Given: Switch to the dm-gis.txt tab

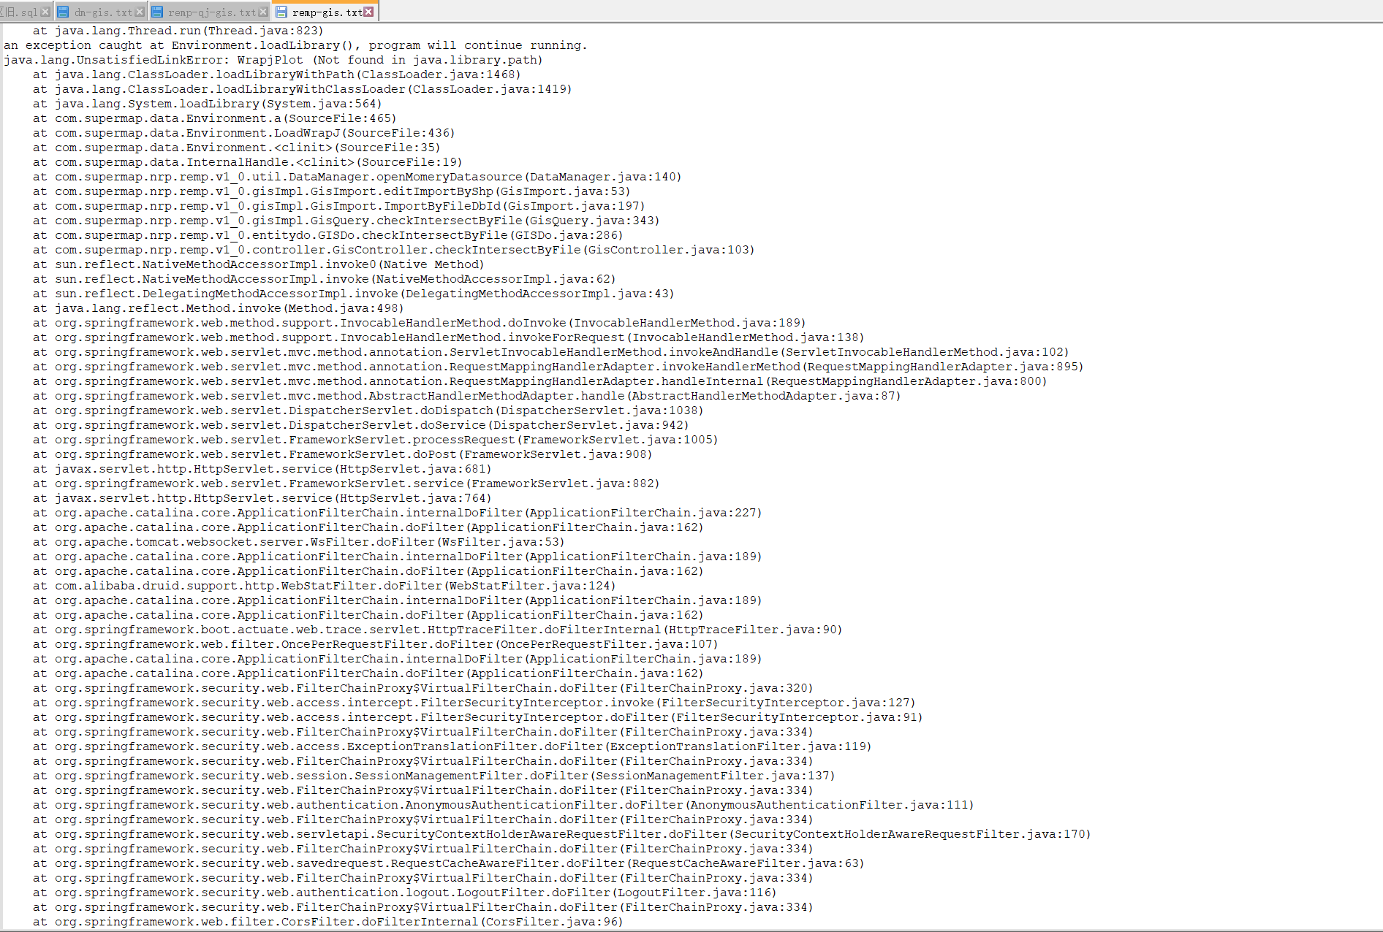Looking at the screenshot, I should 102,12.
